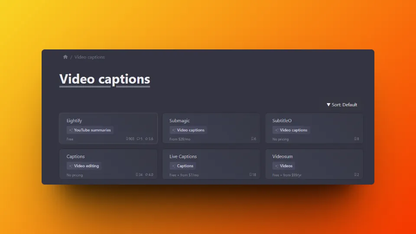Go to home via breadcrumb house icon
This screenshot has height=234, width=416.
tap(65, 57)
